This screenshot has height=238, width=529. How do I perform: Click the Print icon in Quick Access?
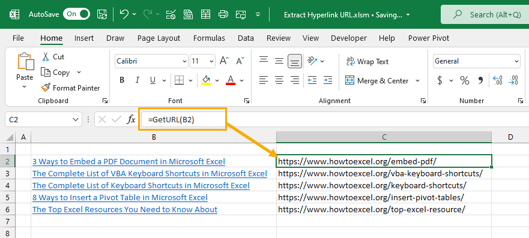223,14
